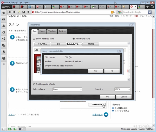Cancel the Appearance dialog
This screenshot has width=156, height=132.
[124, 97]
